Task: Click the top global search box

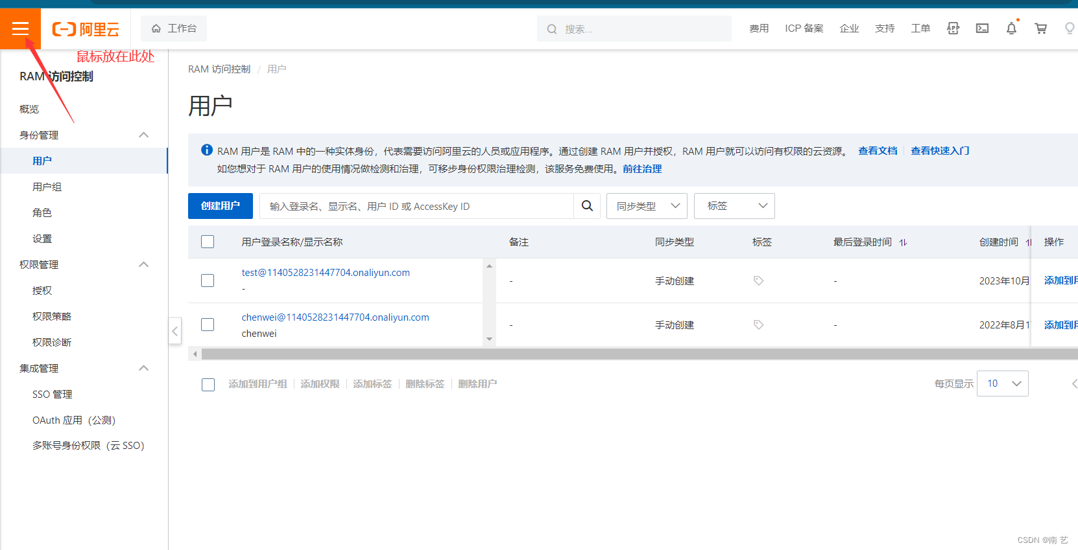Action: point(634,29)
